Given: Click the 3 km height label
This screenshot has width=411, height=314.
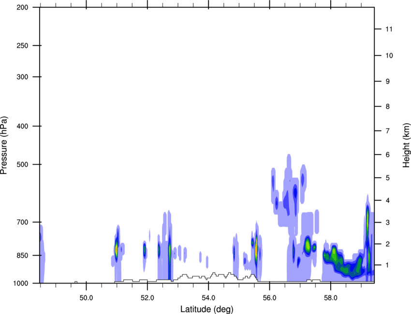Looking at the screenshot, I should click(388, 223).
